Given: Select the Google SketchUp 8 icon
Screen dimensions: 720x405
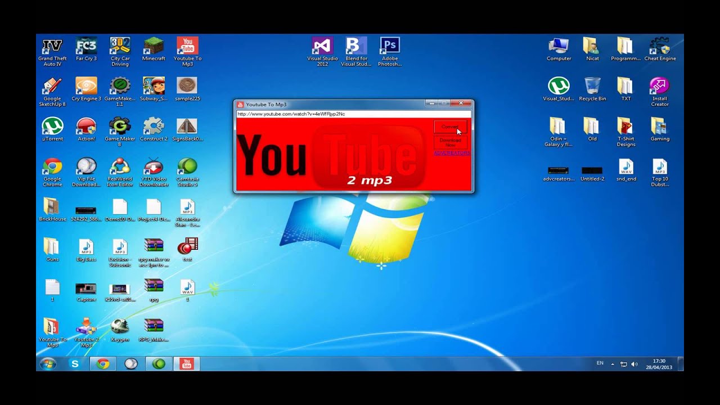Looking at the screenshot, I should [52, 92].
